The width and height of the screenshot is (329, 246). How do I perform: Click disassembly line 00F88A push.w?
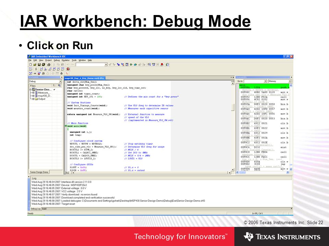coord(264,87)
